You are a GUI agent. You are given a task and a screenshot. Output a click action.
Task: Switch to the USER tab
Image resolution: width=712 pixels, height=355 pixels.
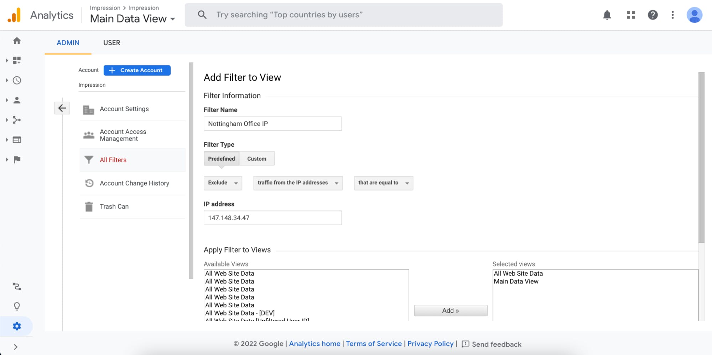[112, 43]
